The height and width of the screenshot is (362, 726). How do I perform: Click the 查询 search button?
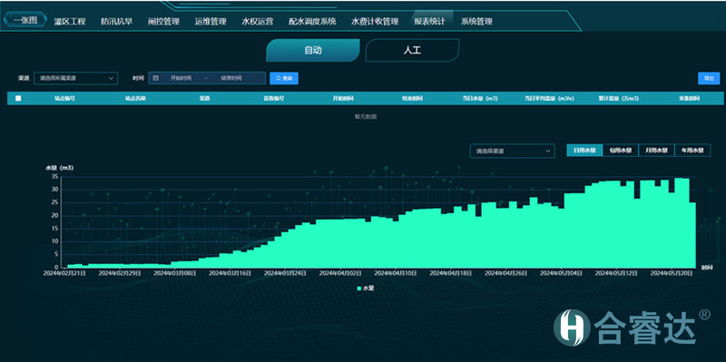point(284,78)
